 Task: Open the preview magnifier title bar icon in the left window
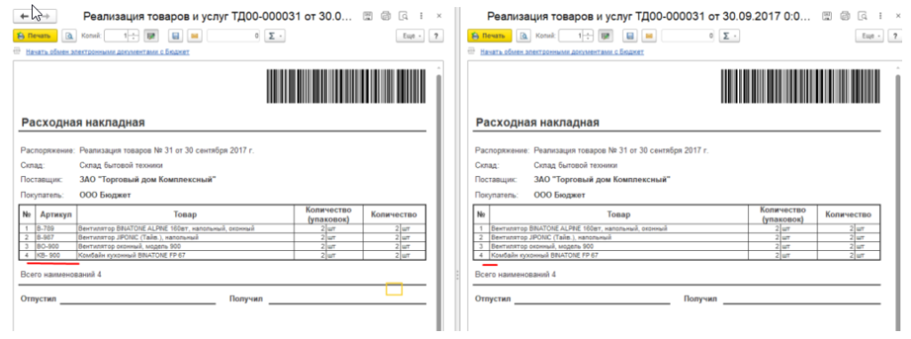pyautogui.click(x=404, y=16)
